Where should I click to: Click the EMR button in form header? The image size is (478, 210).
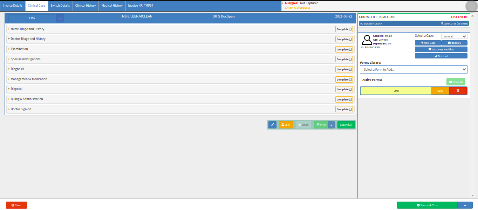[x=32, y=18]
